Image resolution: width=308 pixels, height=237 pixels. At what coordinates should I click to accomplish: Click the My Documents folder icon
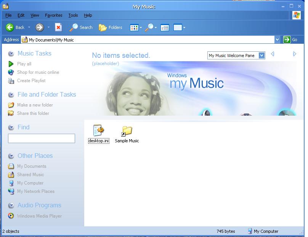pyautogui.click(x=11, y=166)
